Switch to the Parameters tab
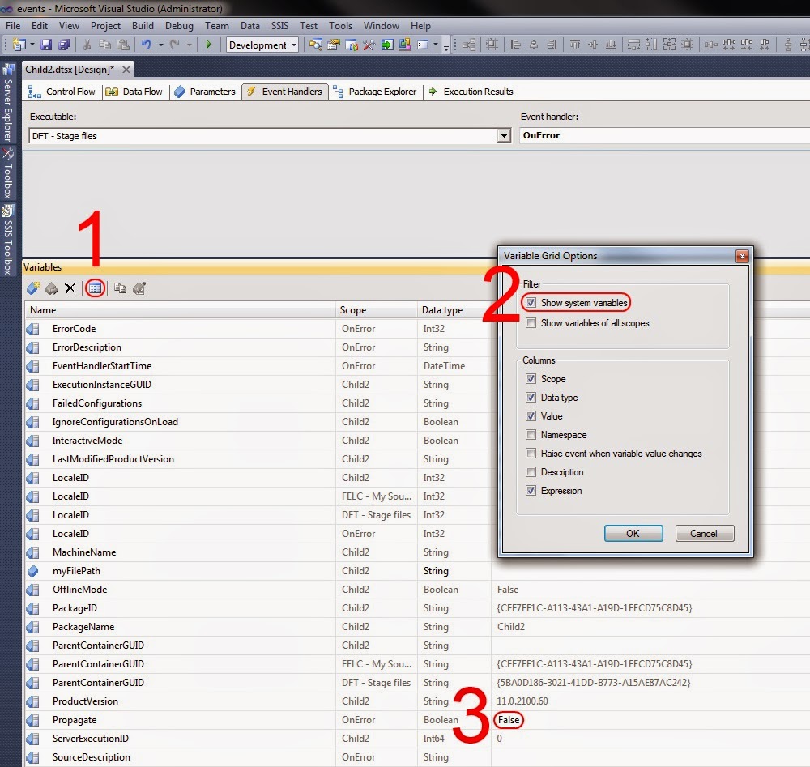 [205, 92]
